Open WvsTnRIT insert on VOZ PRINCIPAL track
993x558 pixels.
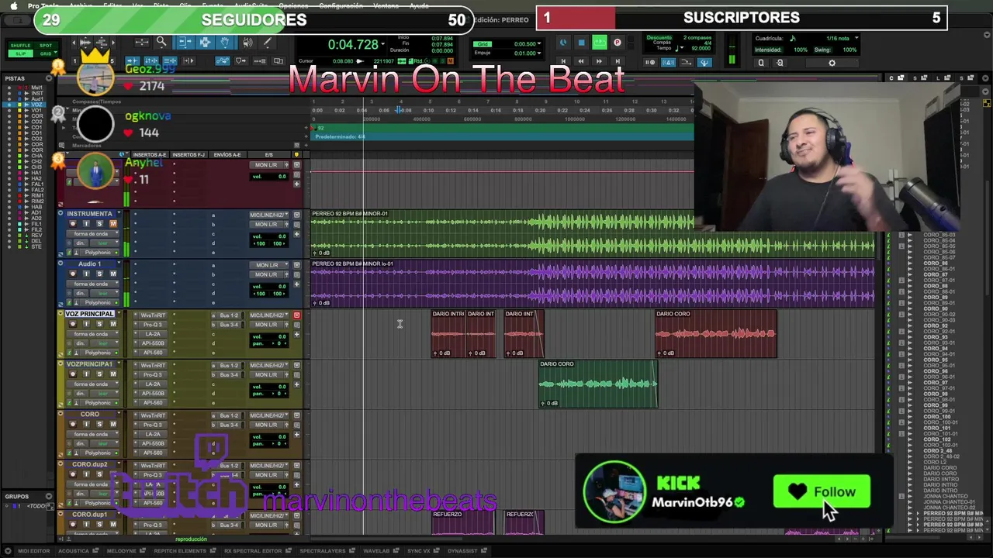point(154,315)
